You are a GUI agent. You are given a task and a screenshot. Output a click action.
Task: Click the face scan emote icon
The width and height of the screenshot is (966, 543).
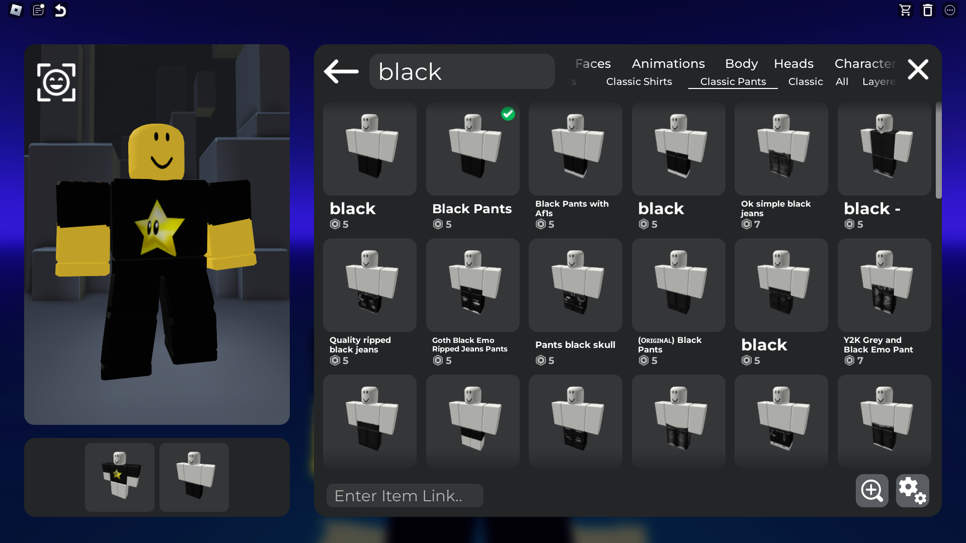click(x=56, y=82)
